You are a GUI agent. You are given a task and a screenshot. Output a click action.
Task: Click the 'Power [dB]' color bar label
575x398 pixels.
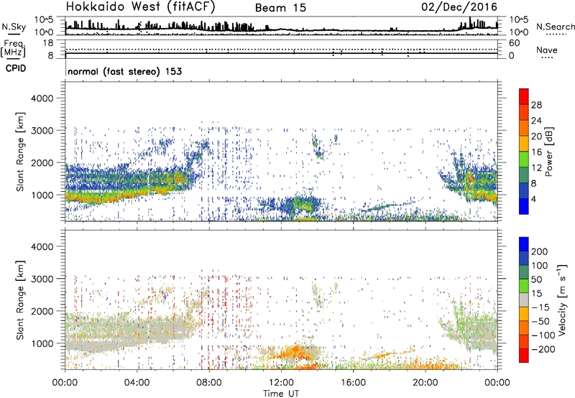548,152
